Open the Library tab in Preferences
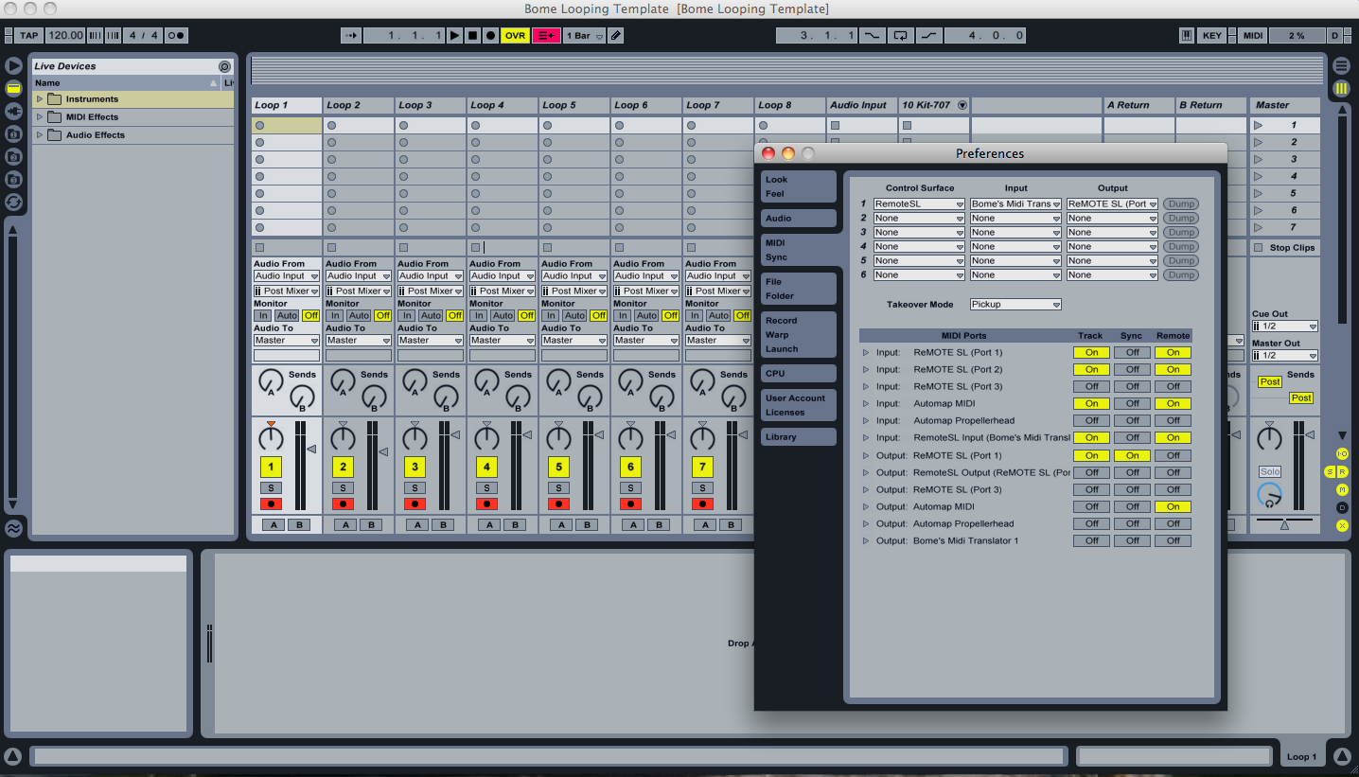Viewport: 1359px width, 777px height. [x=799, y=436]
